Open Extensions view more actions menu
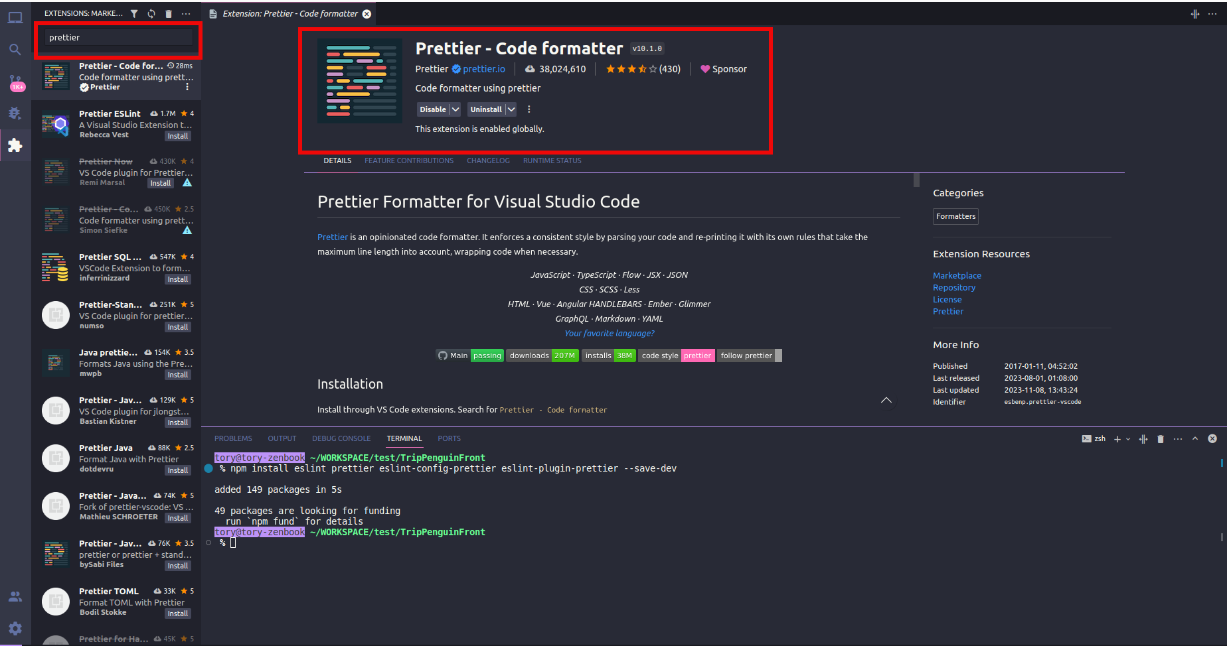Image resolution: width=1227 pixels, height=646 pixels. coord(186,13)
